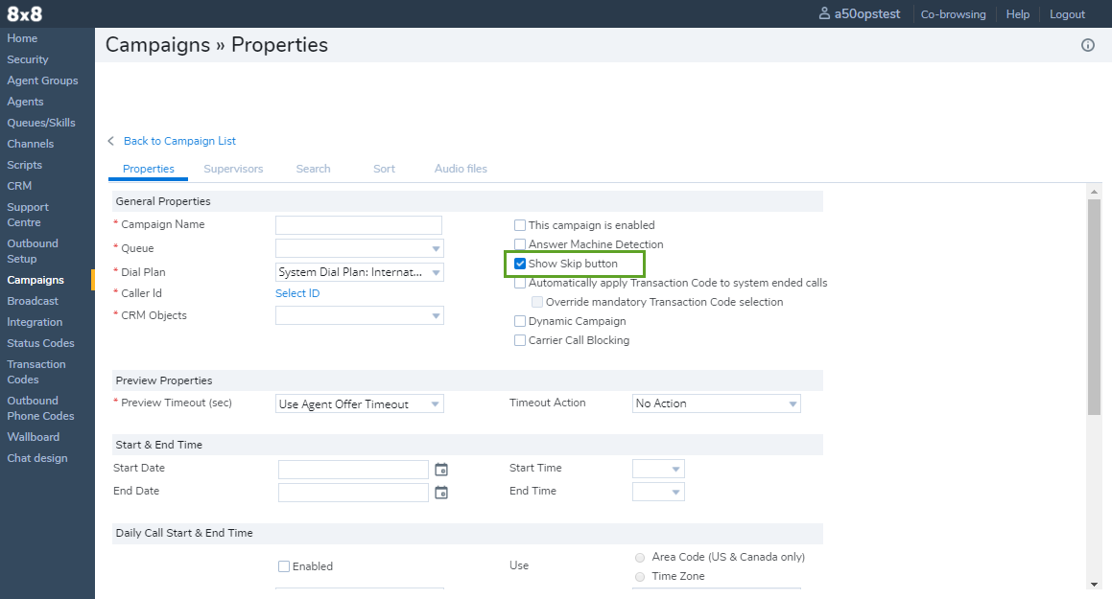Enable the This campaign is enabled checkbox
Viewport: 1112px width, 599px height.
click(520, 225)
